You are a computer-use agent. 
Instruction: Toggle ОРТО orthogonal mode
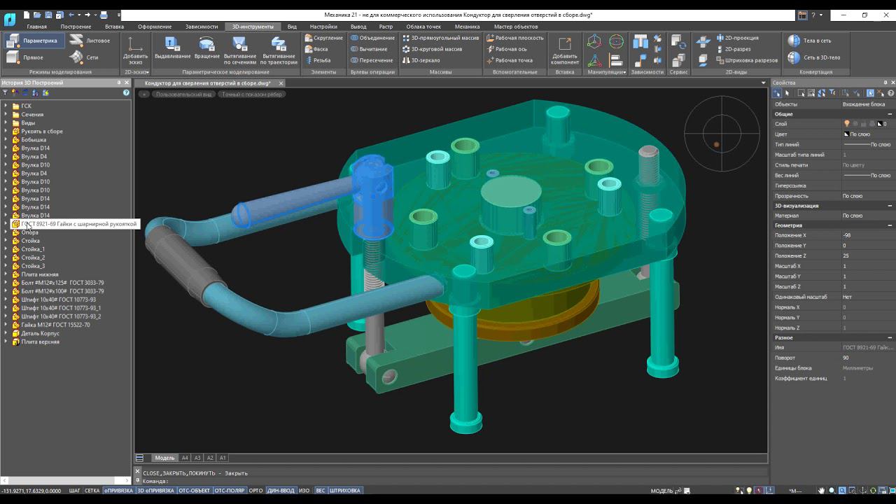(x=255, y=491)
